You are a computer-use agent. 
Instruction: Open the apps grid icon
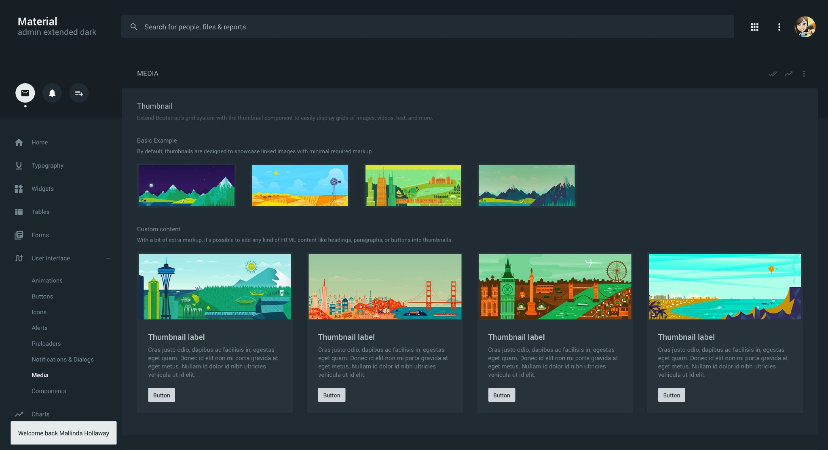point(754,27)
